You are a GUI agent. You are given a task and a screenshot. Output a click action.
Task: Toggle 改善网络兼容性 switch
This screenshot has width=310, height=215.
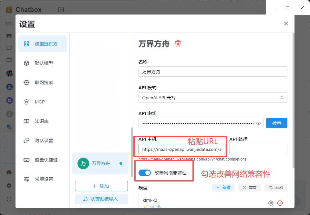point(145,173)
